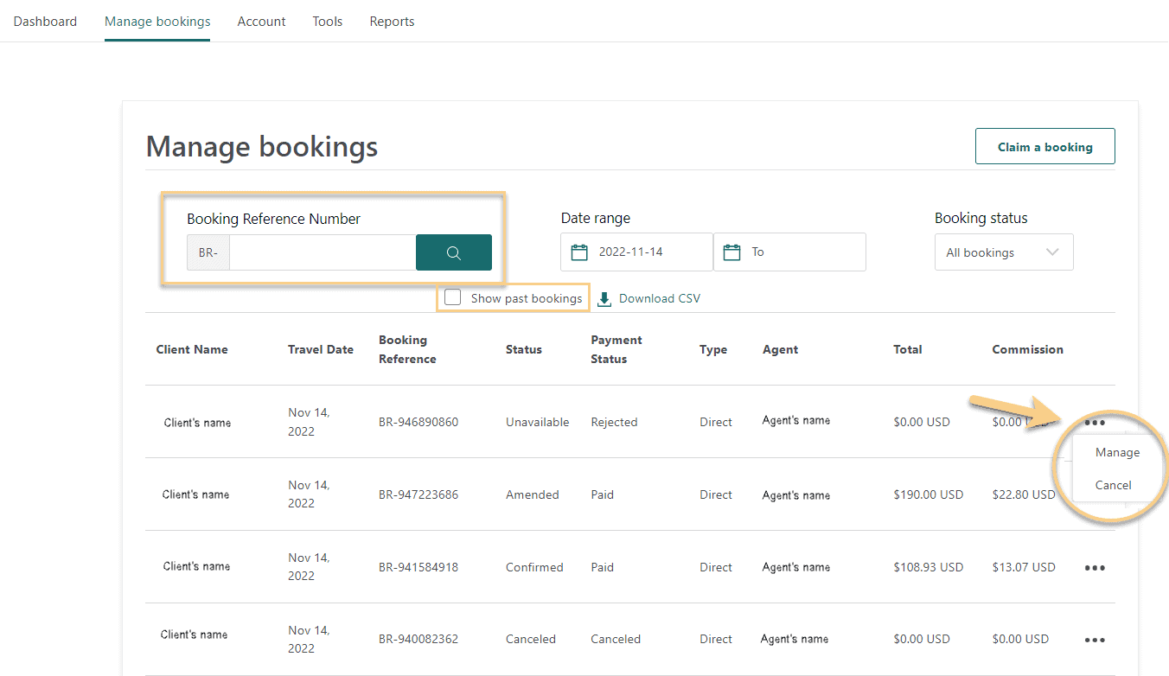The width and height of the screenshot is (1169, 676).
Task: Expand the All bookings status dropdown
Action: pyautogui.click(x=1004, y=252)
